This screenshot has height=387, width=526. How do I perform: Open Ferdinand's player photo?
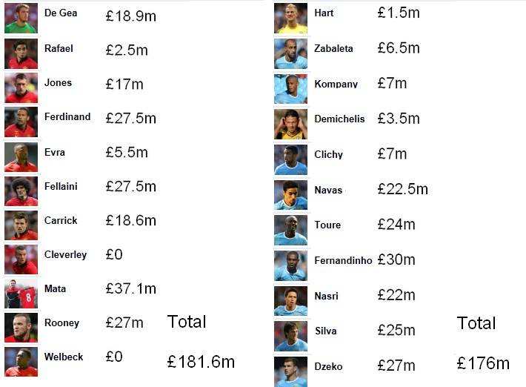point(21,122)
